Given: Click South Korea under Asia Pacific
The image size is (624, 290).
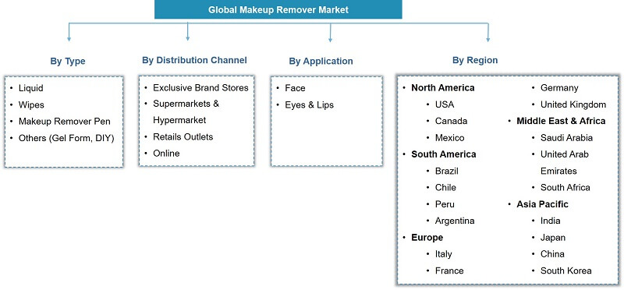Looking at the screenshot, I should 566,271.
